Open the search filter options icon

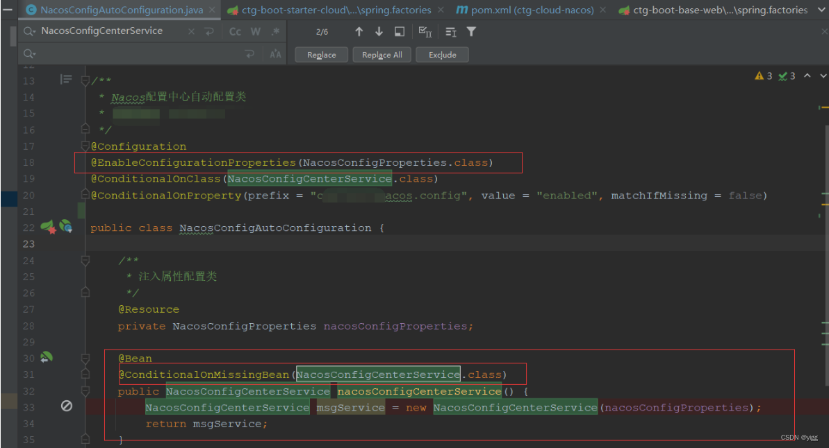[471, 31]
